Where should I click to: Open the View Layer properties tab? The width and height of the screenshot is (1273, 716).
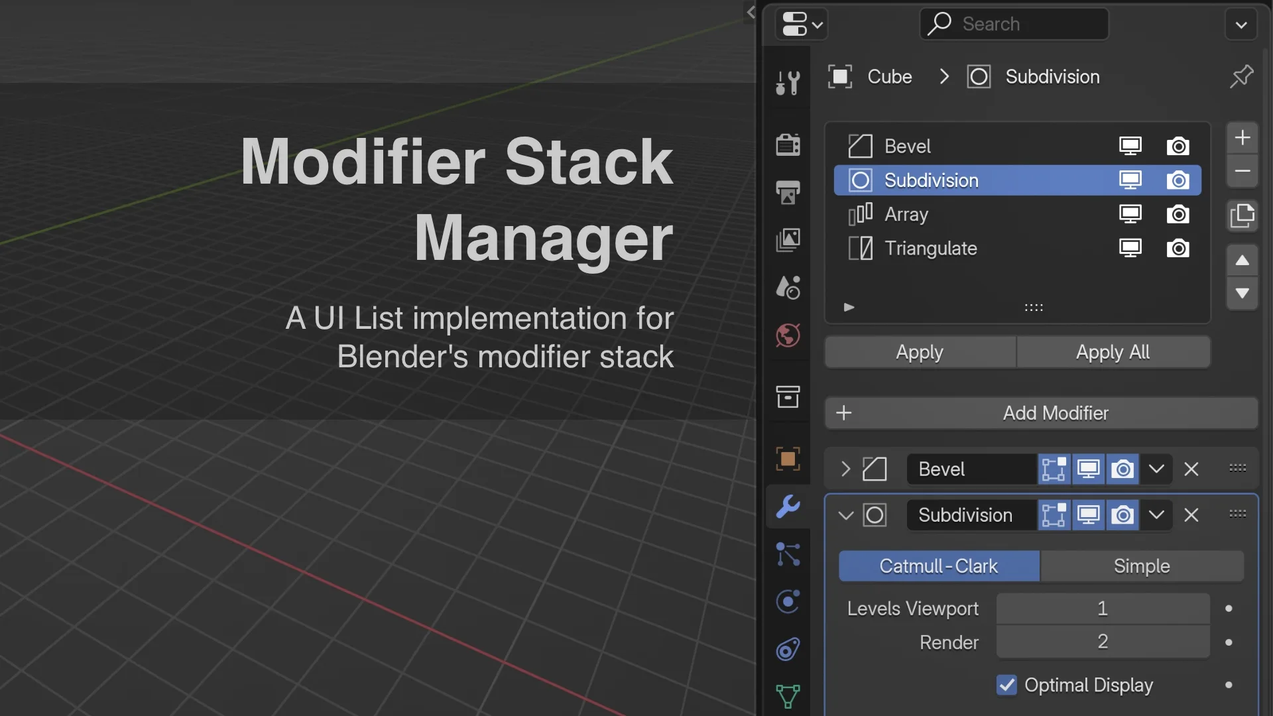tap(788, 240)
